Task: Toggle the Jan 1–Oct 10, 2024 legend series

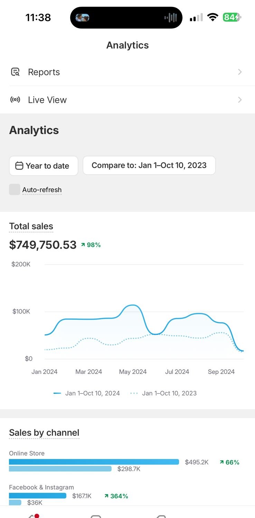Action: [87, 393]
